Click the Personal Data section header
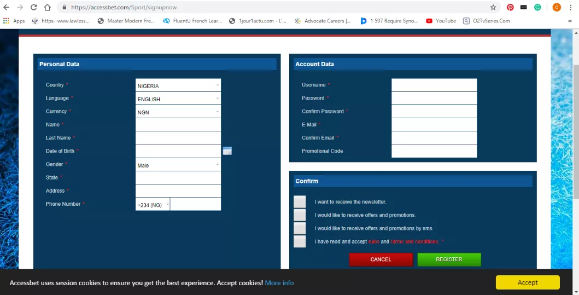 click(157, 64)
